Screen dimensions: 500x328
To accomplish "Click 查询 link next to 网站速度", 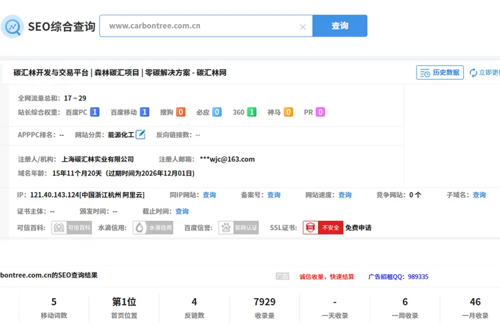I will pyautogui.click(x=345, y=195).
